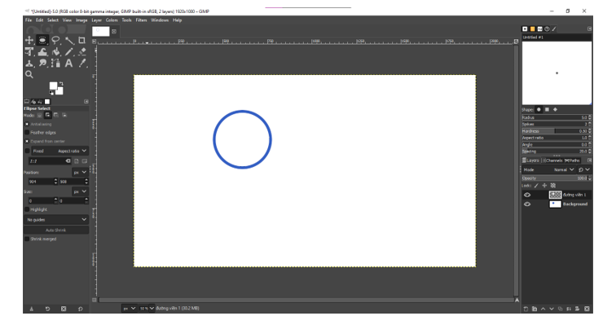
Task: Select the Bucket Fill tool
Action: [55, 52]
